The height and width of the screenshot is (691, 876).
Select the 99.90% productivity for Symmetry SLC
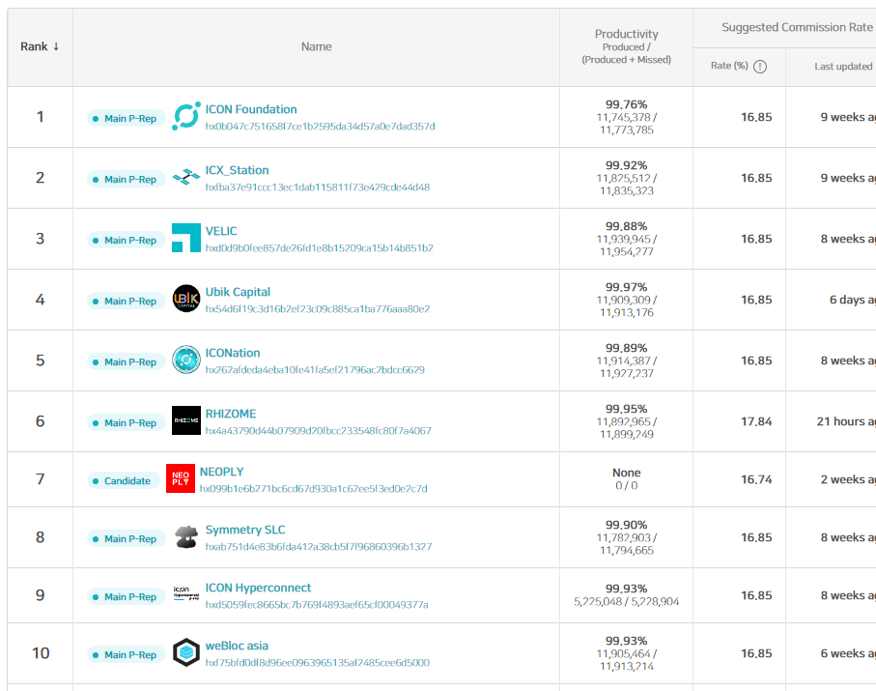pyautogui.click(x=626, y=525)
